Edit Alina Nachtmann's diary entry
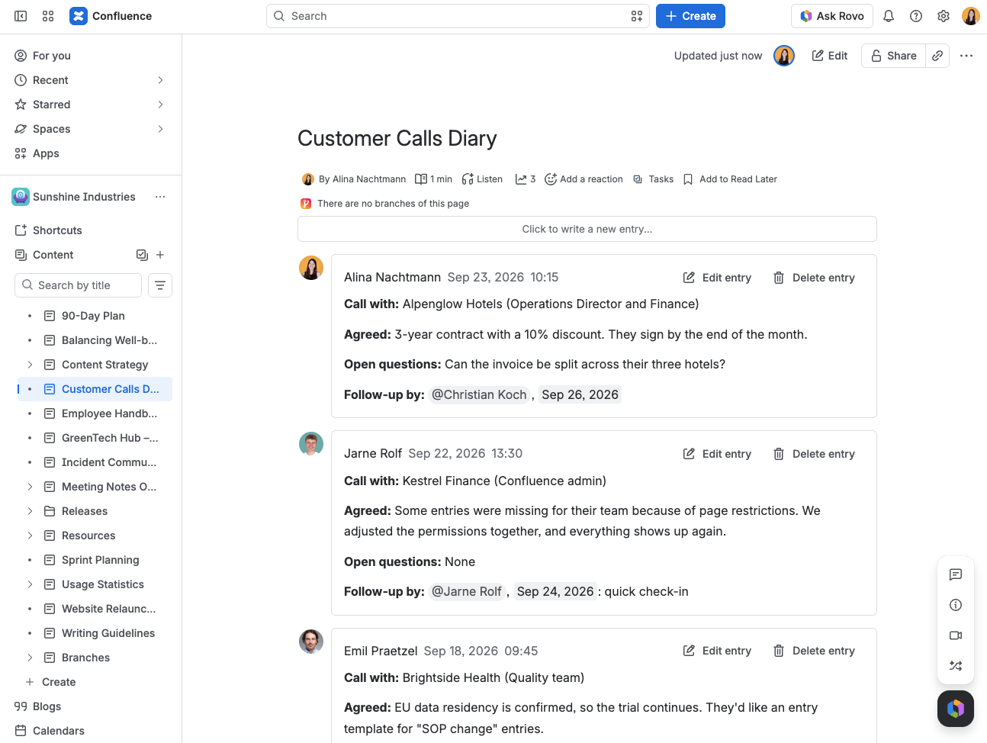 (x=717, y=278)
